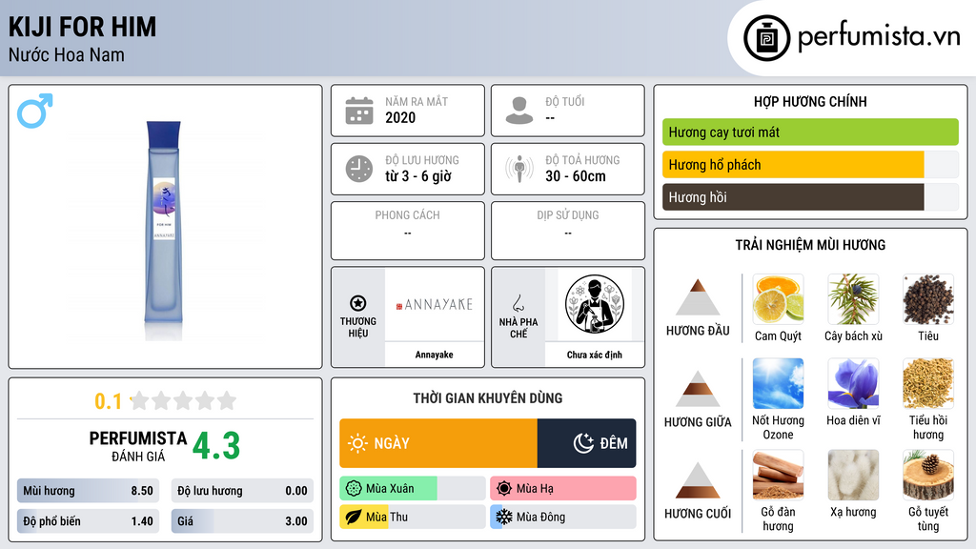This screenshot has height=549, width=976.
Task: Click the Xạ hương musk image
Action: (x=853, y=475)
